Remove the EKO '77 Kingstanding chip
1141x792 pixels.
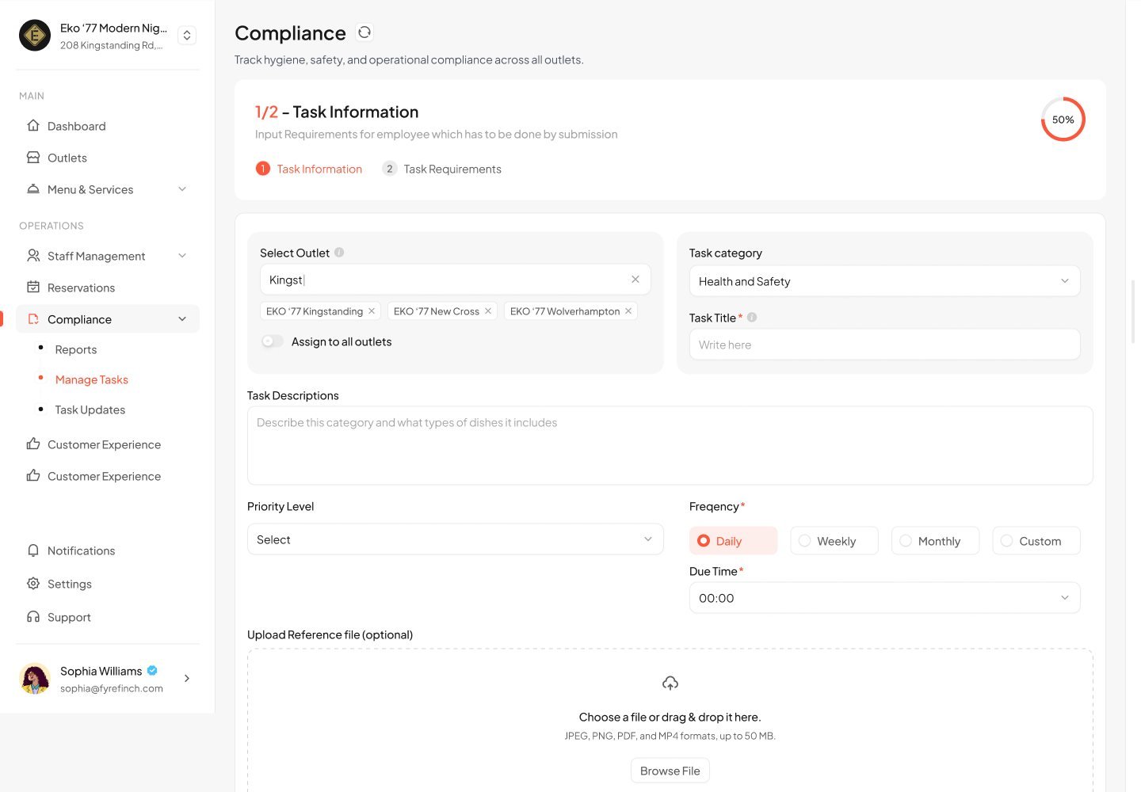(x=372, y=311)
